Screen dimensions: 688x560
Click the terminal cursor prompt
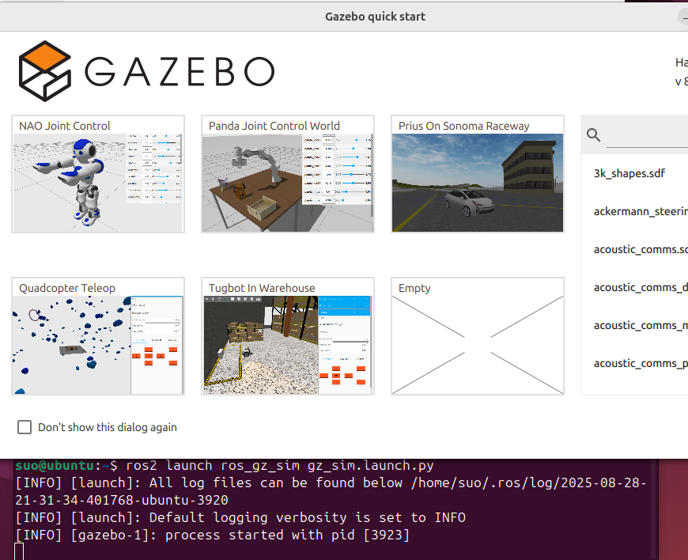click(19, 551)
